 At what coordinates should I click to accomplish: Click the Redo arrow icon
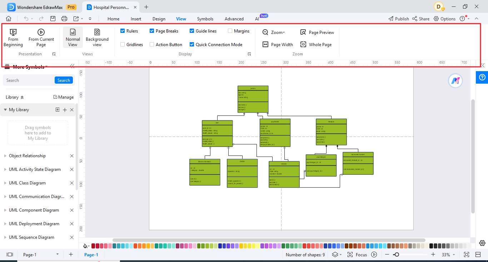click(x=41, y=19)
